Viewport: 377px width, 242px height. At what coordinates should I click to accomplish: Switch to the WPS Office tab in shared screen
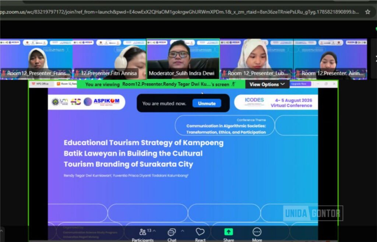click(x=40, y=84)
